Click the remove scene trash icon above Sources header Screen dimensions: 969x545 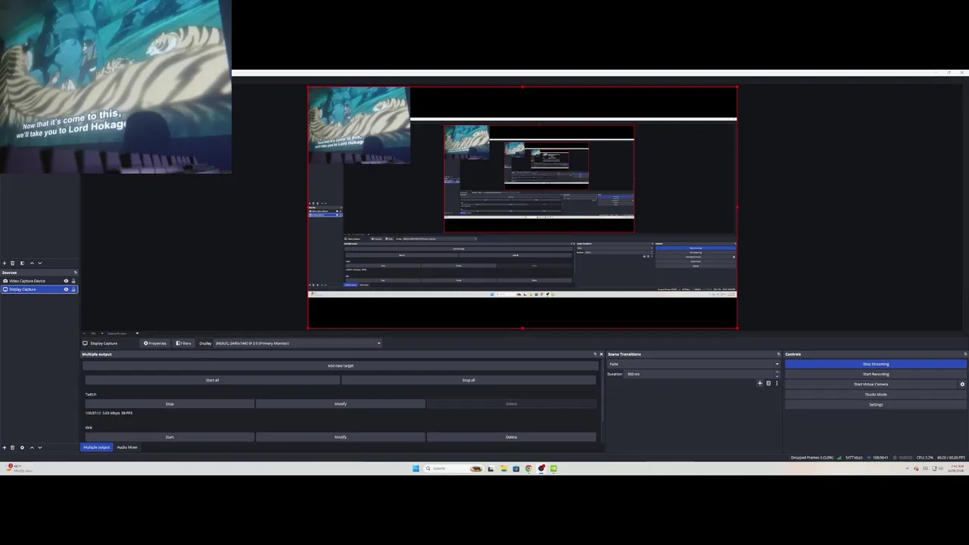(x=13, y=263)
